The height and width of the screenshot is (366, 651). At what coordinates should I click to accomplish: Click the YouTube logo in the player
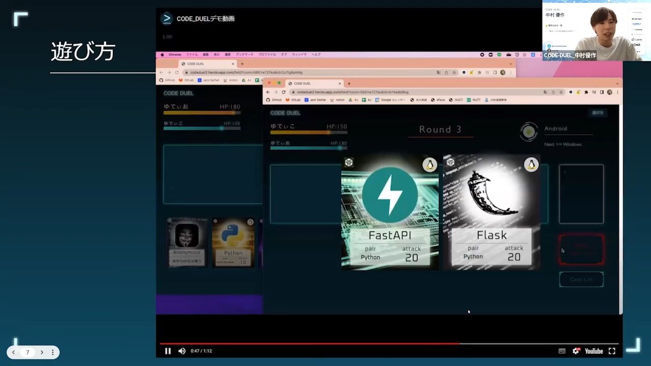coord(594,351)
